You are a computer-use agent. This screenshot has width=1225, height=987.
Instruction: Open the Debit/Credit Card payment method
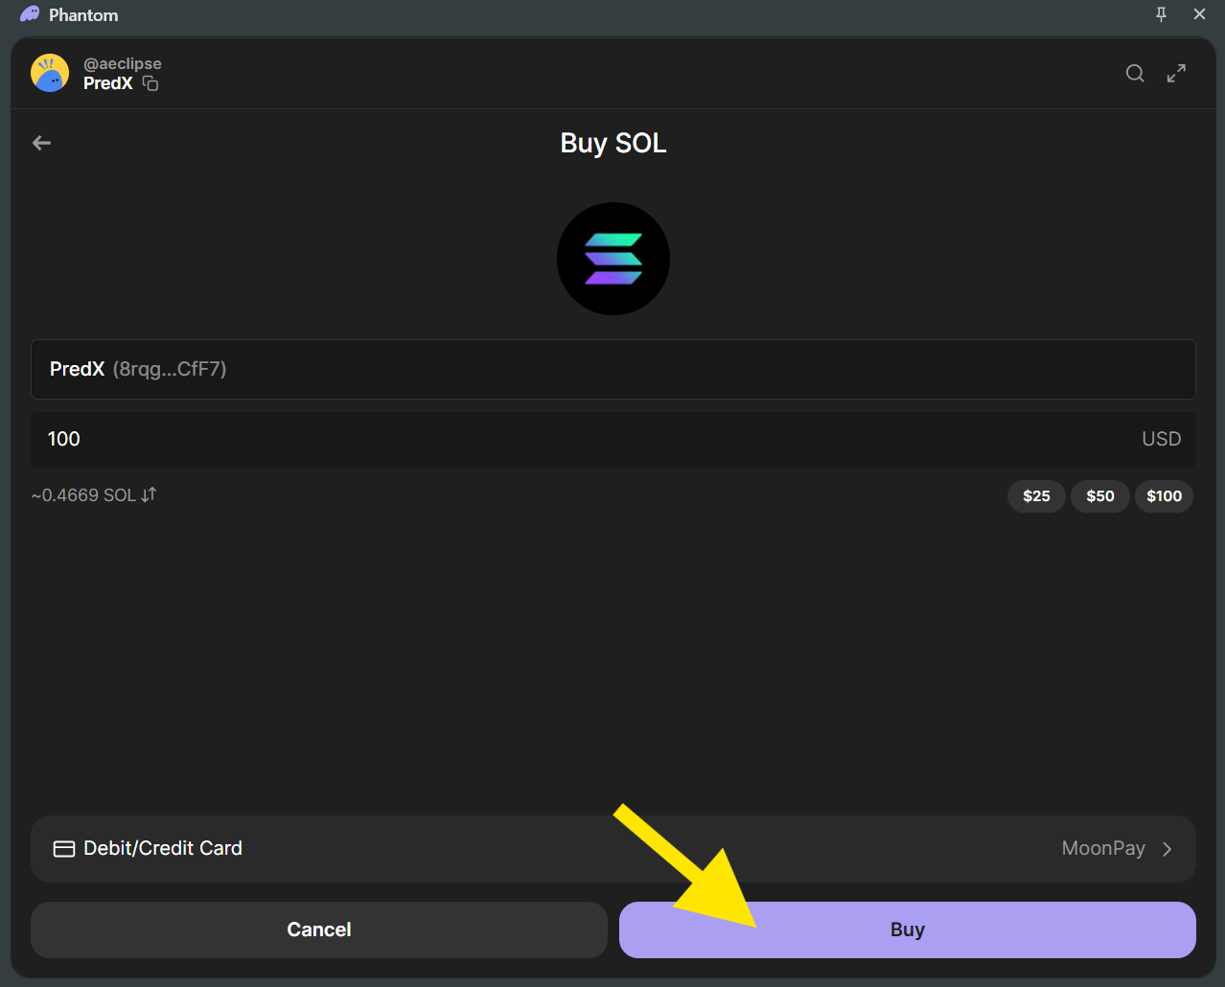[163, 849]
